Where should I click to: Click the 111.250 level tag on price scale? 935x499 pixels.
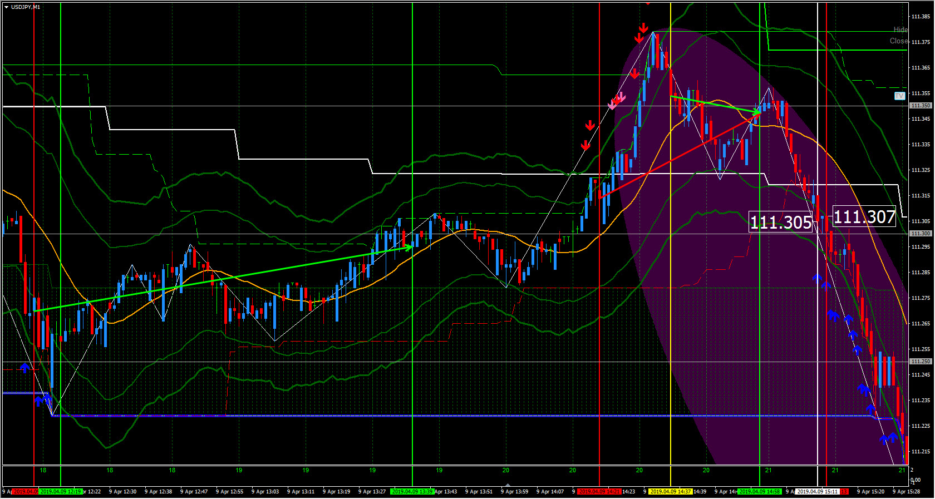(x=921, y=362)
